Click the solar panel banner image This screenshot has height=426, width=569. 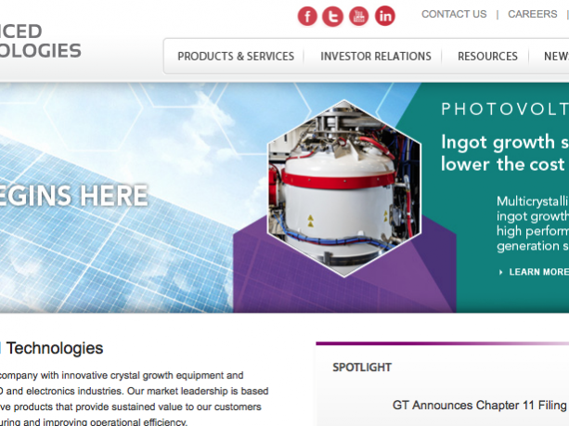tap(116, 198)
